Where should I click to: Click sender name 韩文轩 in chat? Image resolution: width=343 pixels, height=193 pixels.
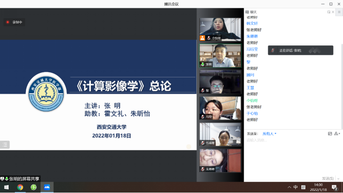click(252, 24)
